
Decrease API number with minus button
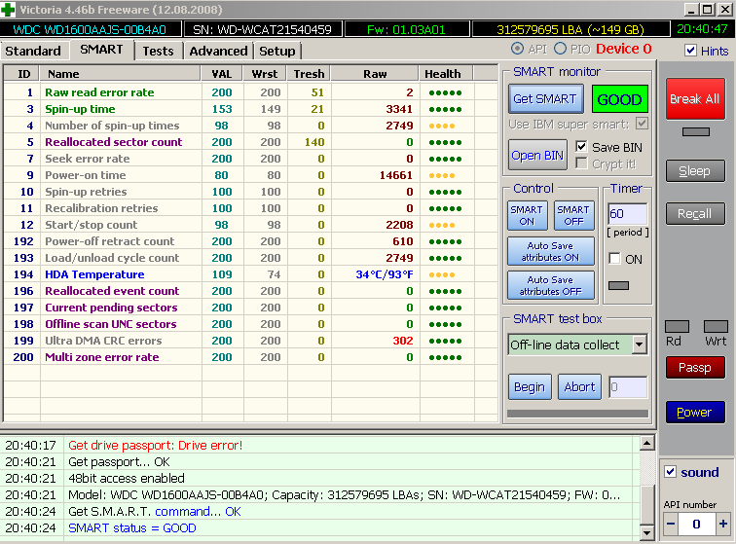[671, 524]
